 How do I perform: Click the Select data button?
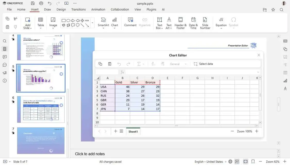coord(204,64)
